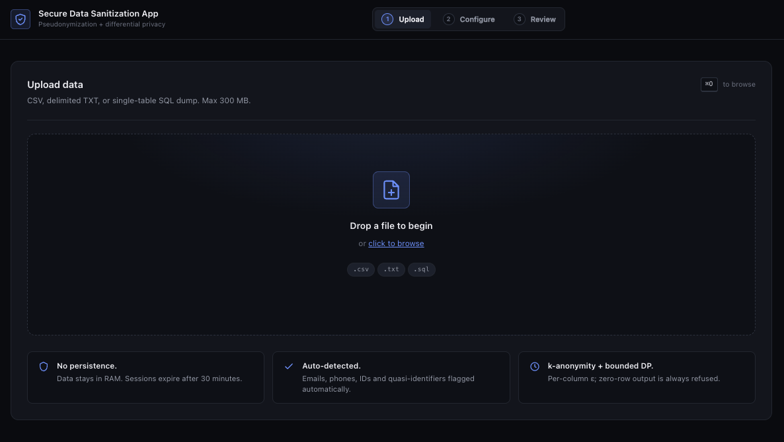Click the Auto-detected info card
The image size is (784, 442).
pyautogui.click(x=391, y=377)
